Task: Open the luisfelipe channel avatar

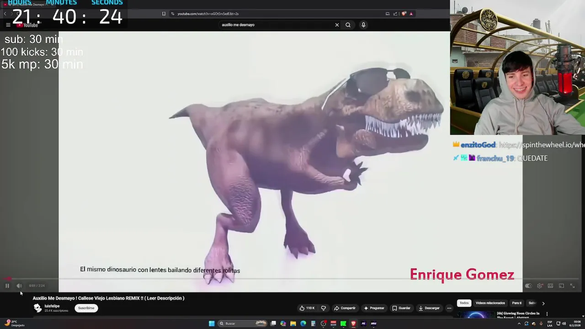Action: click(x=37, y=308)
